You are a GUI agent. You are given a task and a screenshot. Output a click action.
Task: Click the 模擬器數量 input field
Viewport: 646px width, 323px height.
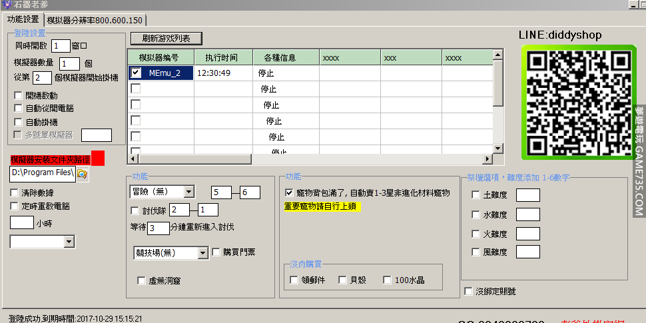coord(69,63)
